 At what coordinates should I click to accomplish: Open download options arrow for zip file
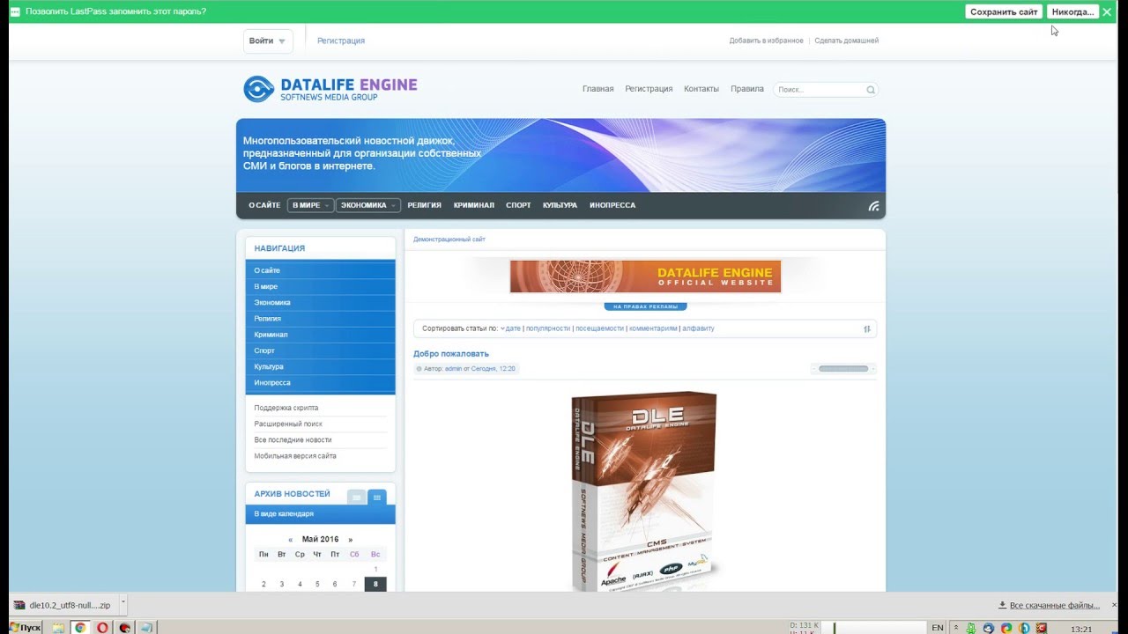(x=122, y=604)
